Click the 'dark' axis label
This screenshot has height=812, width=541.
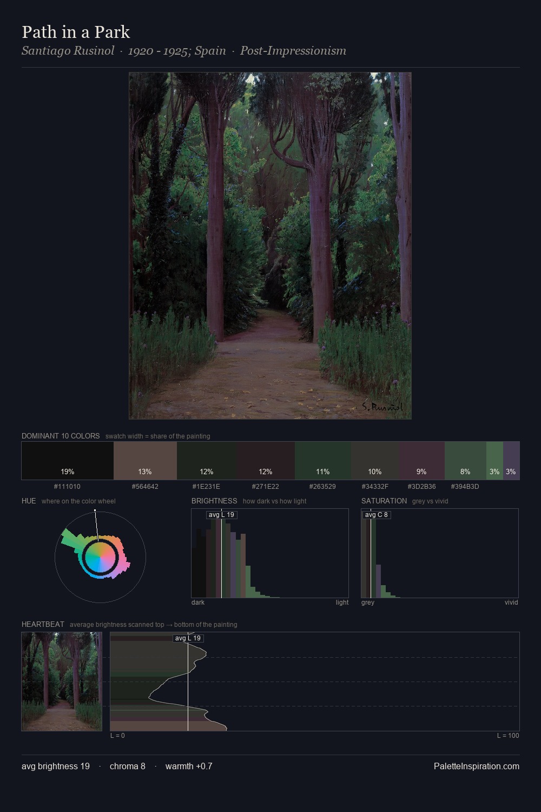tap(198, 603)
